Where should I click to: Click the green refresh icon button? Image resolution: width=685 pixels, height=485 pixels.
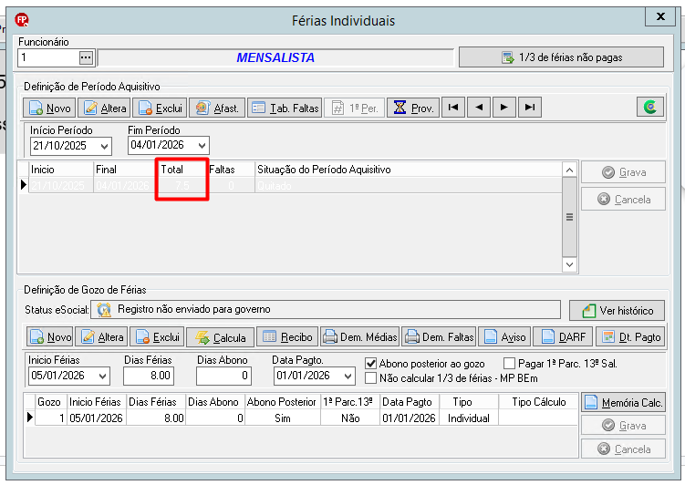tap(650, 107)
